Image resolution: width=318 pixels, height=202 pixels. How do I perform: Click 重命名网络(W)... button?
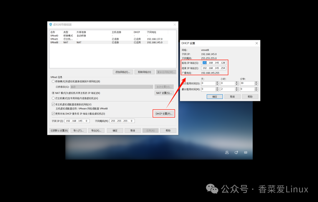pos(166,72)
